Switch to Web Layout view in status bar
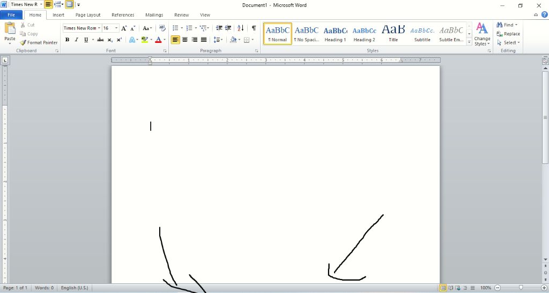The image size is (549, 293). [x=458, y=288]
